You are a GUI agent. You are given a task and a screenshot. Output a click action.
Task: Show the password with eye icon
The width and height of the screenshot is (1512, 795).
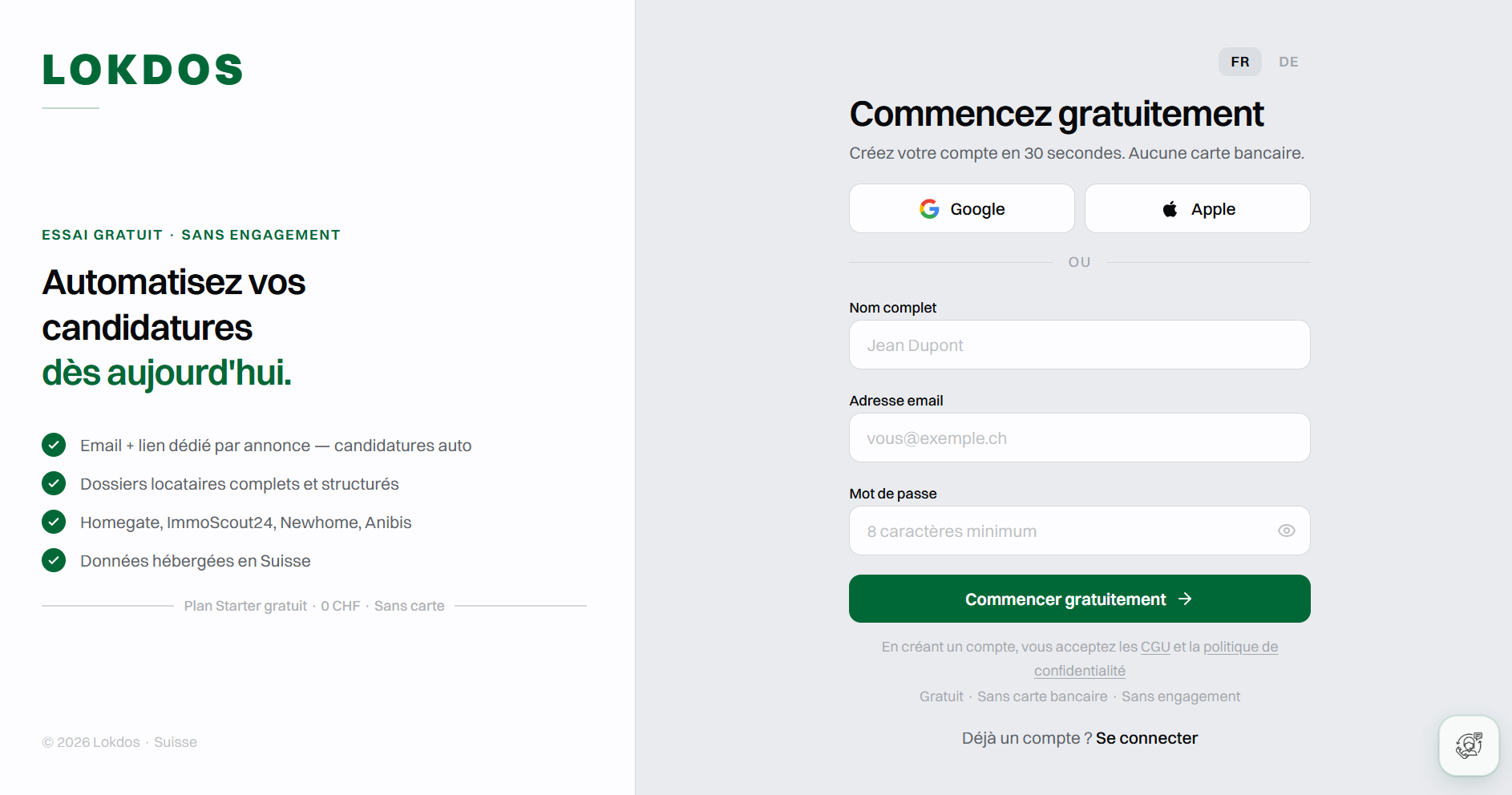coord(1286,531)
